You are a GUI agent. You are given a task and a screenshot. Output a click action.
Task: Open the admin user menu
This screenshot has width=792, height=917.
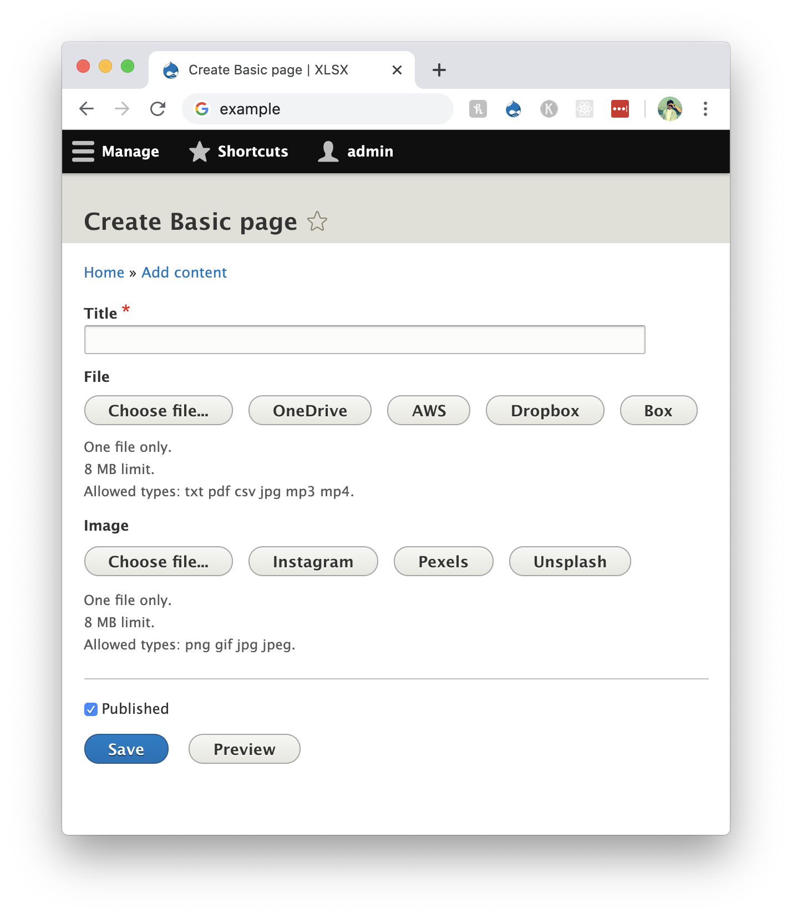tap(356, 152)
